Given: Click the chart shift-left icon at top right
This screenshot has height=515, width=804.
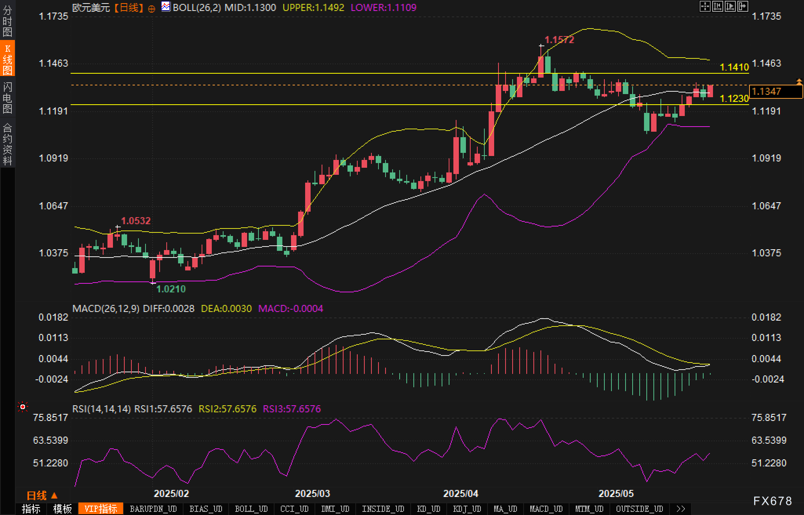Looking at the screenshot, I should (717, 6).
